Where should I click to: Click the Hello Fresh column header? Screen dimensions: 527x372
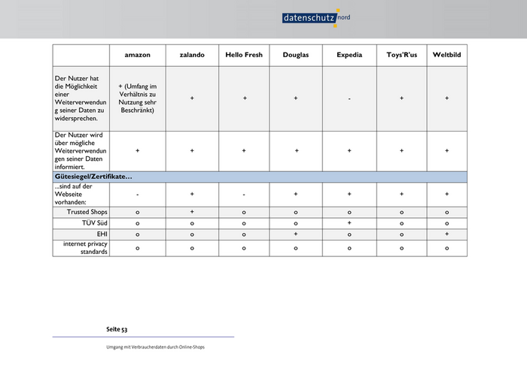coord(244,56)
